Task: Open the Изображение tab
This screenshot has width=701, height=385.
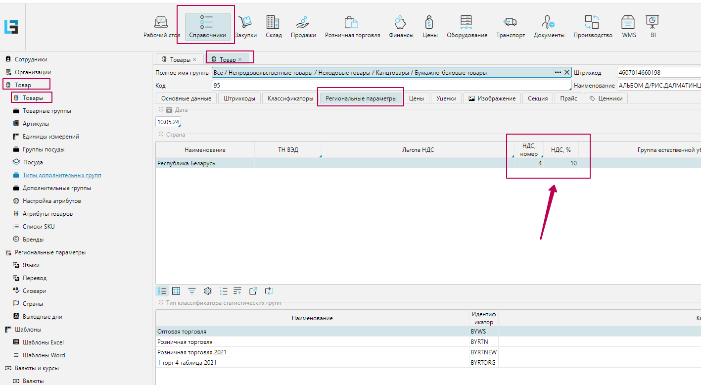Action: [x=492, y=98]
